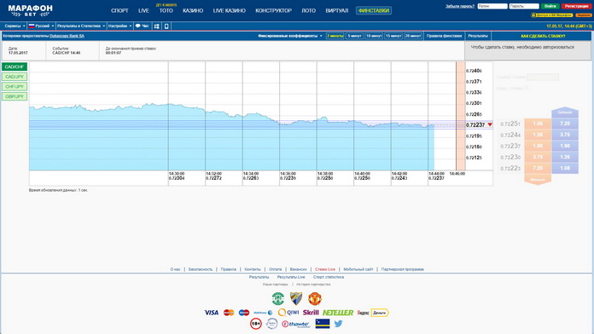
Task: Select the 15 минут interval
Action: [393, 36]
